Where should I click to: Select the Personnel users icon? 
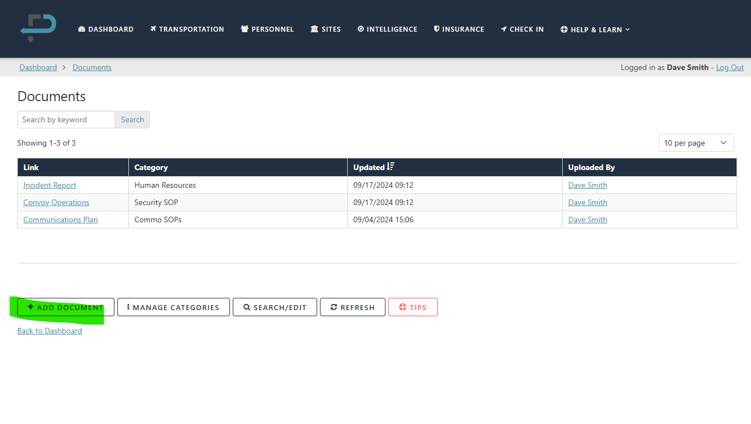[x=243, y=29]
